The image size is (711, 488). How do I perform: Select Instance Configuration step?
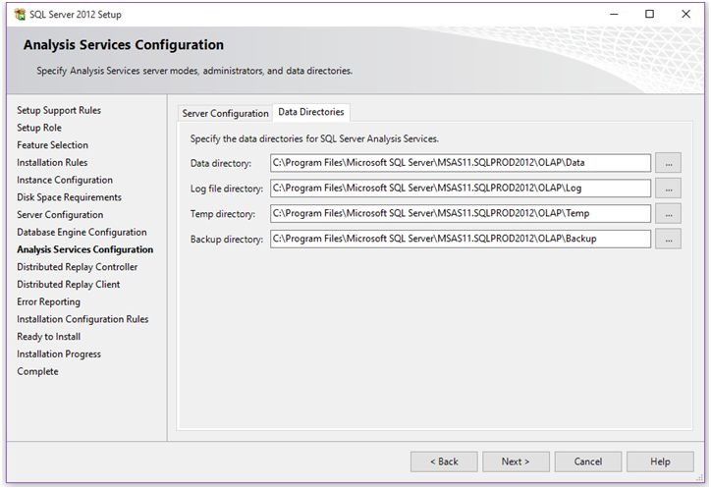click(x=65, y=180)
